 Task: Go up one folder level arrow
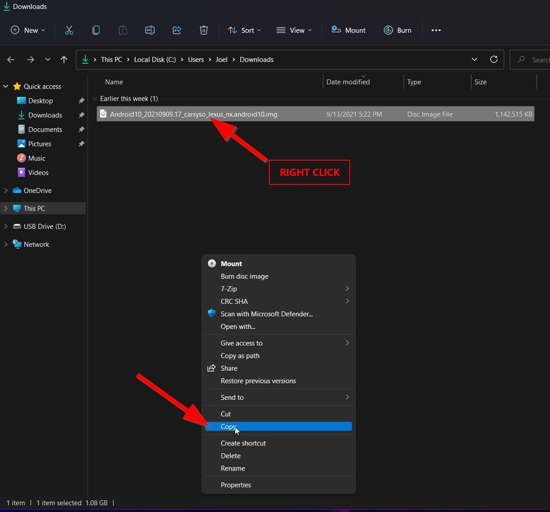coord(64,59)
